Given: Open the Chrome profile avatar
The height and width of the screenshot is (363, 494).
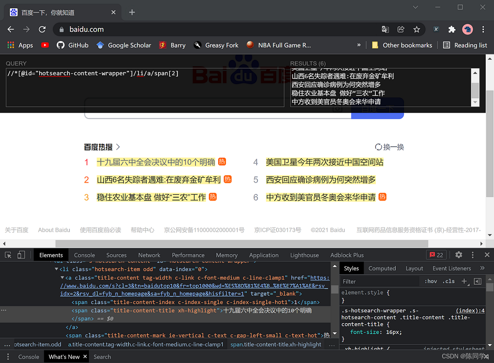Looking at the screenshot, I should coord(467,29).
